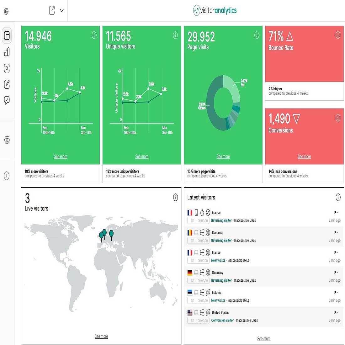
Task: Open See more on the Conversions card
Action: (x=304, y=156)
